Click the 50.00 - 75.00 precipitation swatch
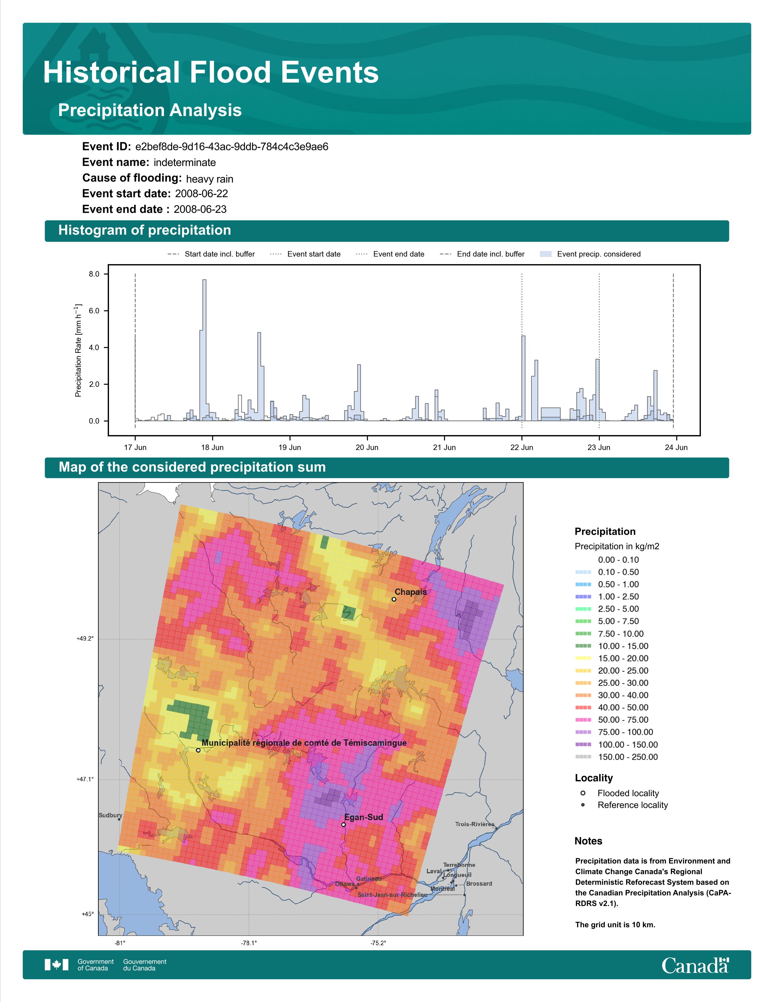Image resolution: width=774 pixels, height=1002 pixels. 583,720
